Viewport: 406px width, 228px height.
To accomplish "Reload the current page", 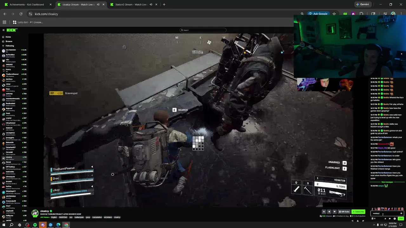I will 21,14.
